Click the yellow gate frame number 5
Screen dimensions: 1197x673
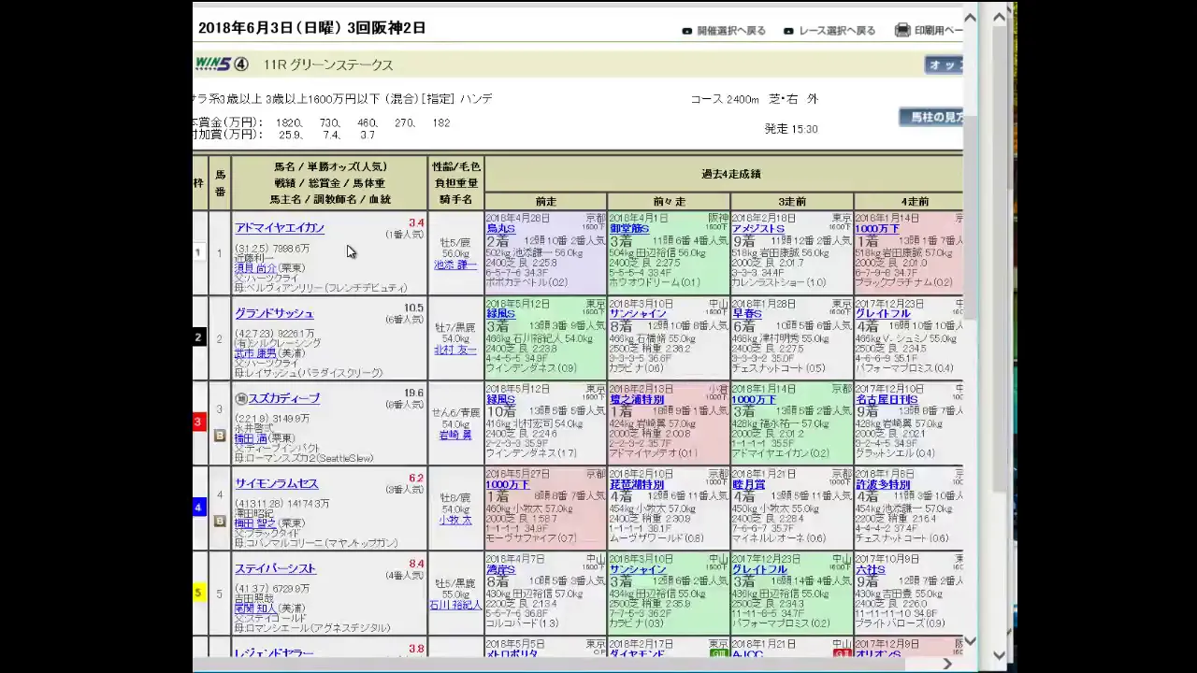(198, 593)
